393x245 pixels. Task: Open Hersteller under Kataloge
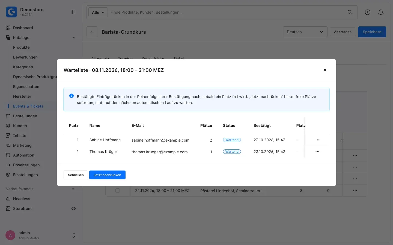pyautogui.click(x=22, y=96)
